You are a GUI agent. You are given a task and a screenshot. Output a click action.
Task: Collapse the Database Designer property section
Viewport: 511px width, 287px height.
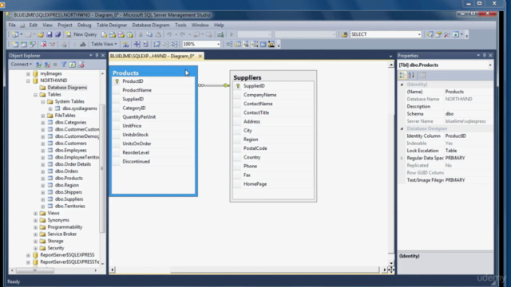(x=402, y=128)
